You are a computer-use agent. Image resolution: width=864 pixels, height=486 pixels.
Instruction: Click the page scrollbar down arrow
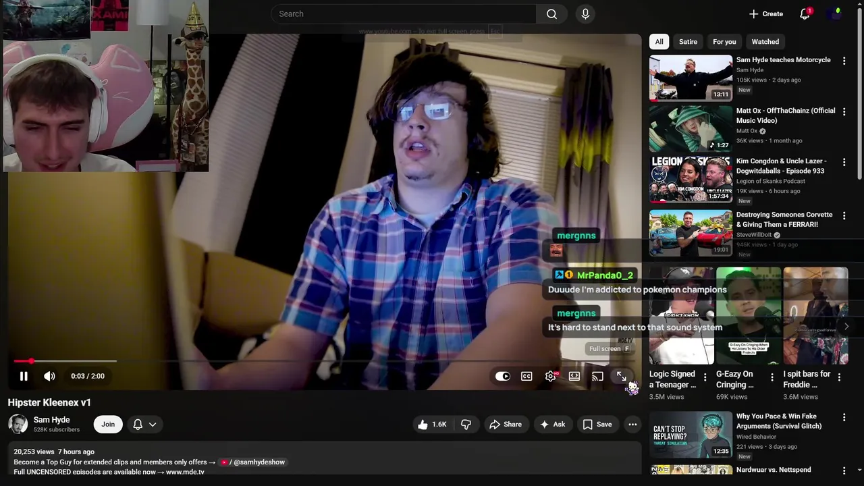tap(859, 470)
